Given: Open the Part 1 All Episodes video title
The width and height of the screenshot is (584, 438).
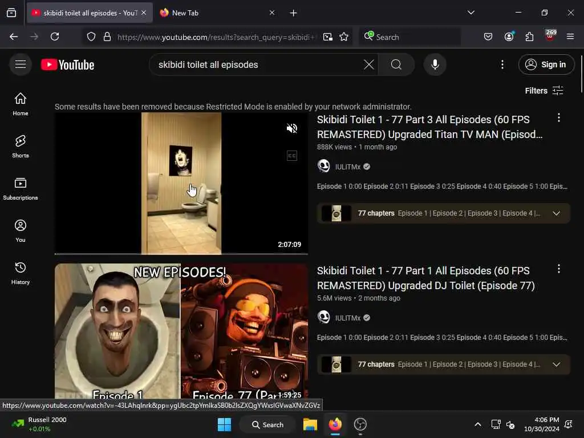Looking at the screenshot, I should click(426, 278).
